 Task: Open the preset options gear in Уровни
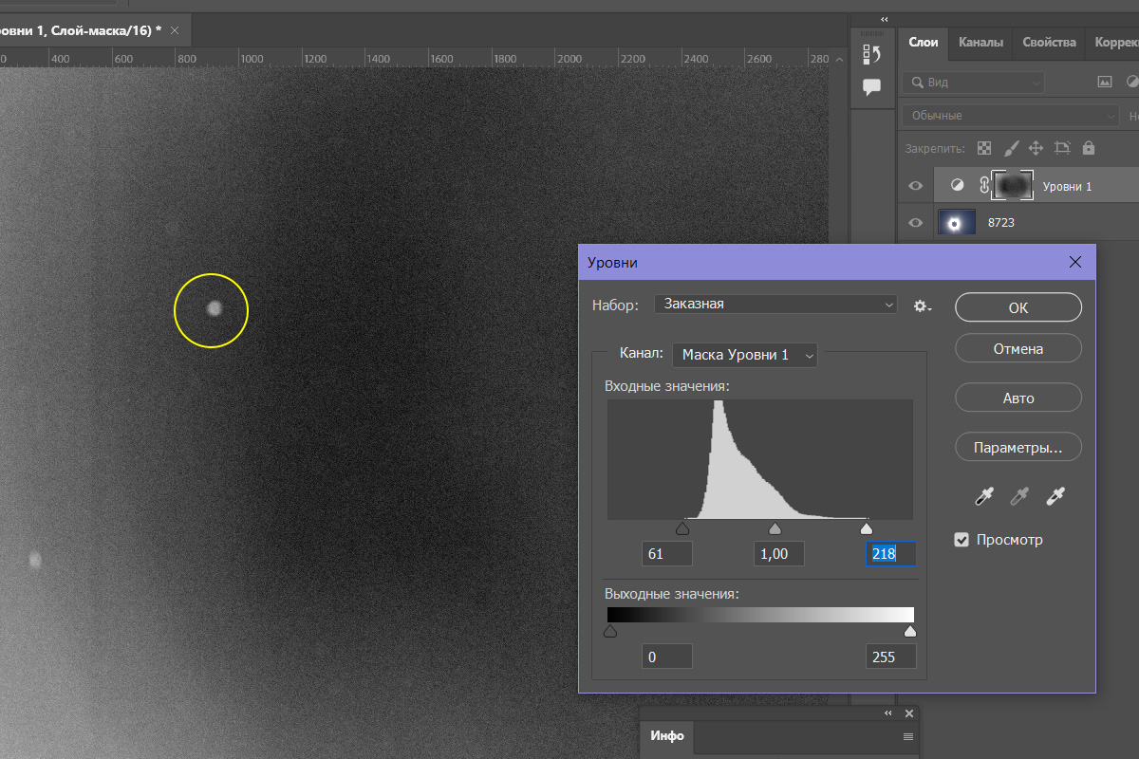tap(922, 305)
